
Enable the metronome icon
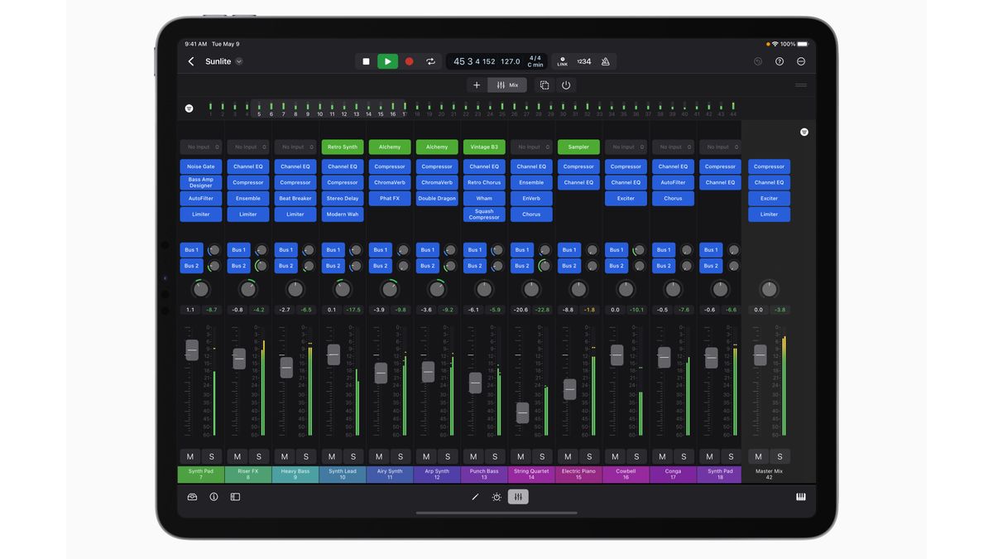point(603,61)
